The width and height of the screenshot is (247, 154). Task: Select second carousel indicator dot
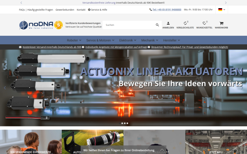(122, 123)
